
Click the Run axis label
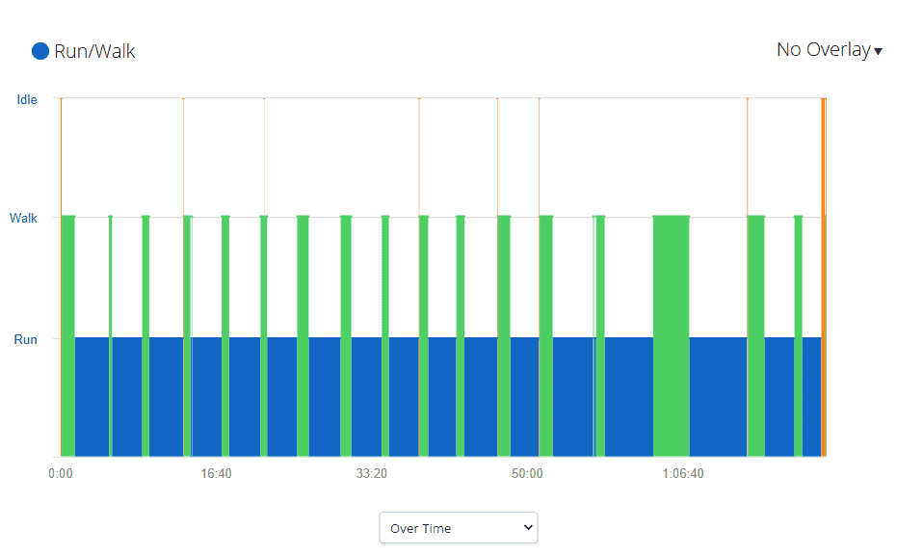pyautogui.click(x=26, y=339)
